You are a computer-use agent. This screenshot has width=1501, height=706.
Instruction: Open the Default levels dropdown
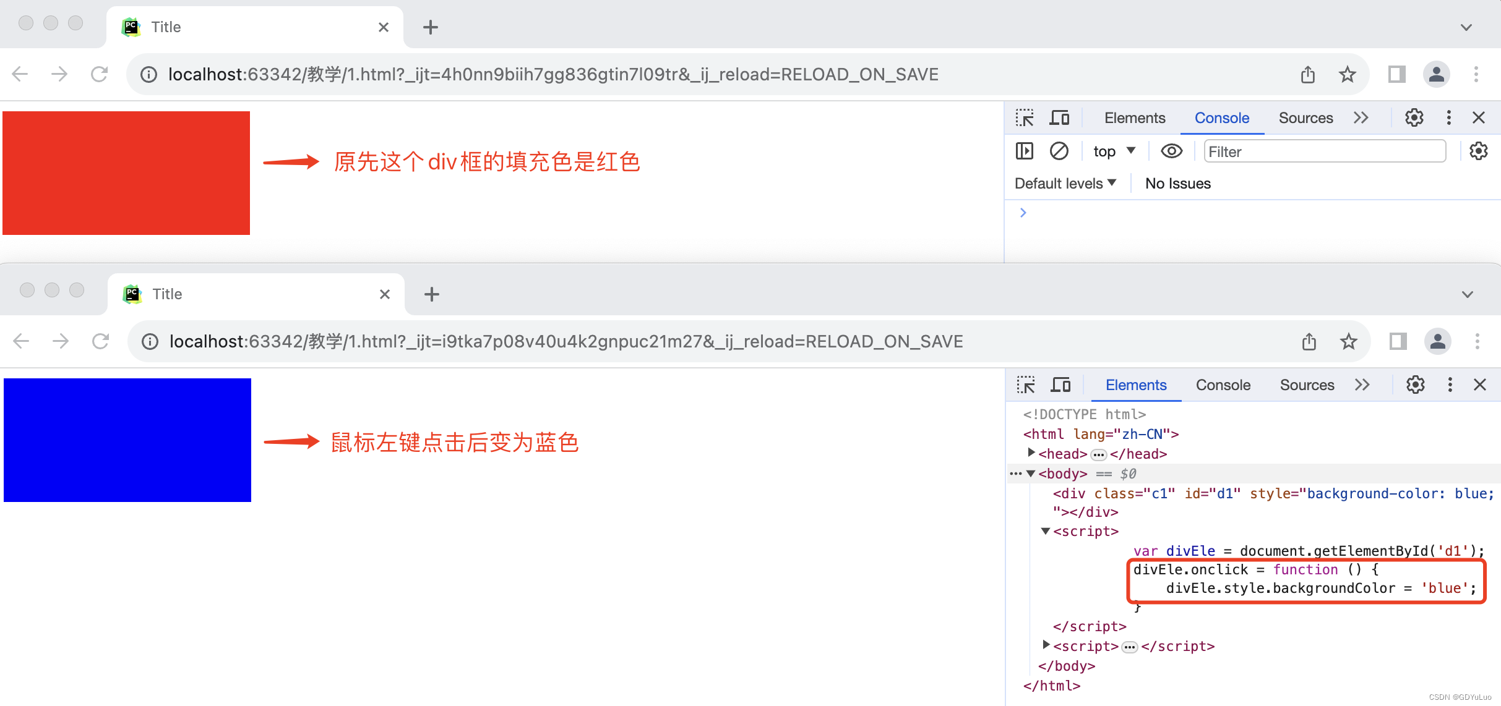[1065, 184]
